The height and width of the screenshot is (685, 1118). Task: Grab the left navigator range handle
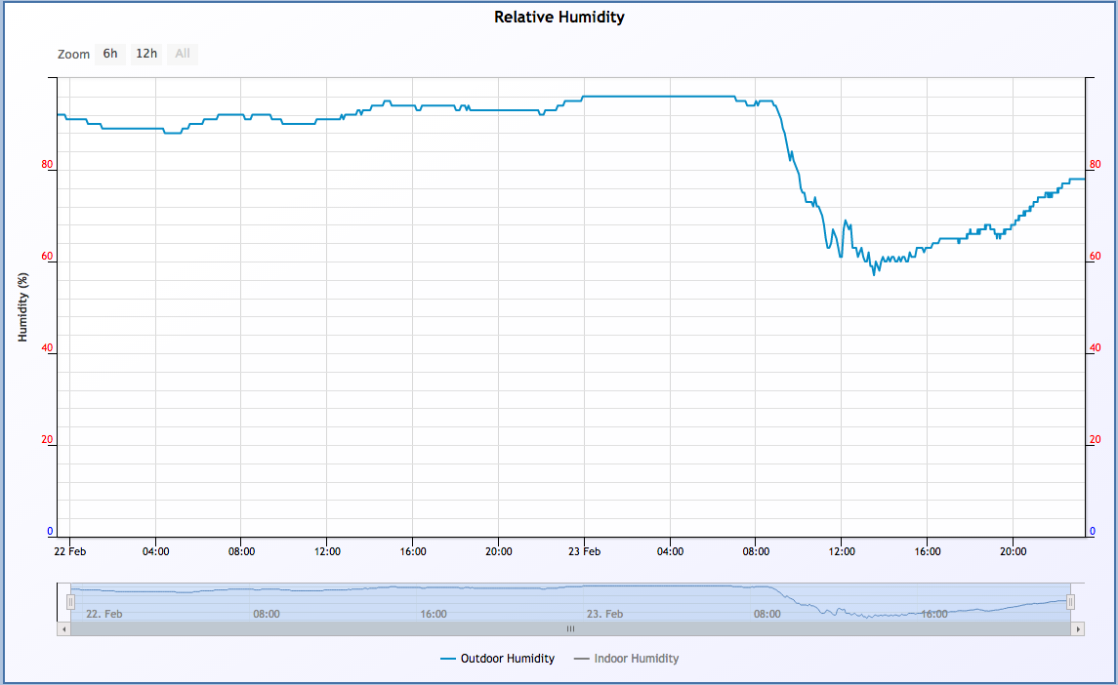pos(70,603)
